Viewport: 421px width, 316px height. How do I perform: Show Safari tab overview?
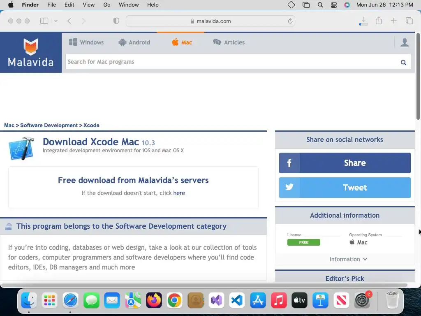click(x=409, y=21)
